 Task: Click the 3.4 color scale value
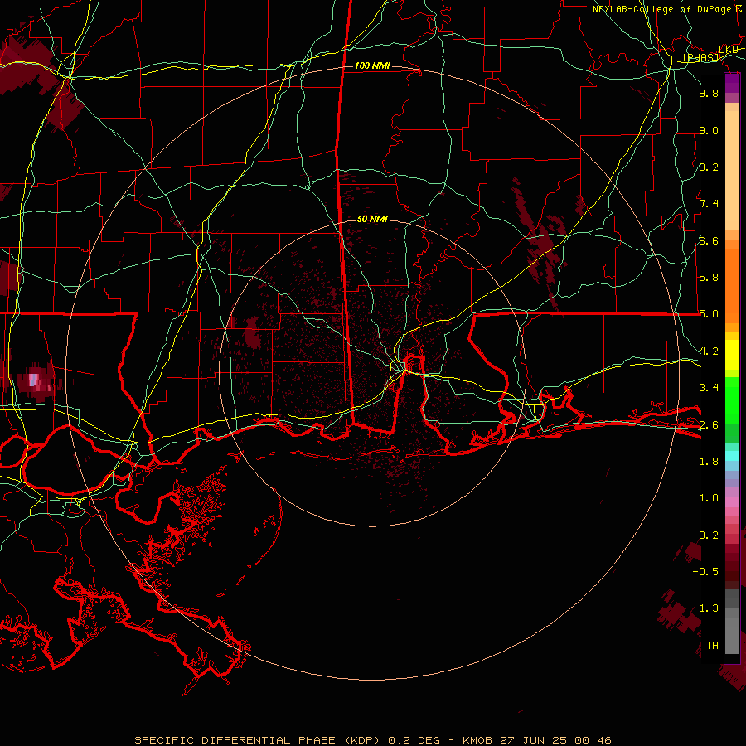coord(709,388)
